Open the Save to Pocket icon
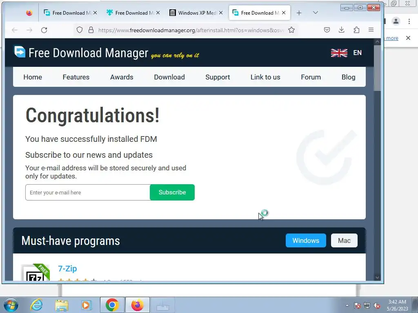 coord(327,30)
